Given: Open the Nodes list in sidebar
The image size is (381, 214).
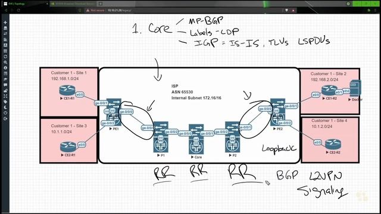Looking at the screenshot, I should 5,28.
